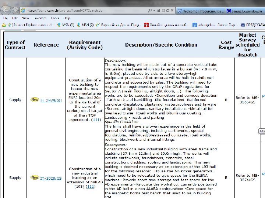Open reference link IT-3928/GS

[51, 178]
